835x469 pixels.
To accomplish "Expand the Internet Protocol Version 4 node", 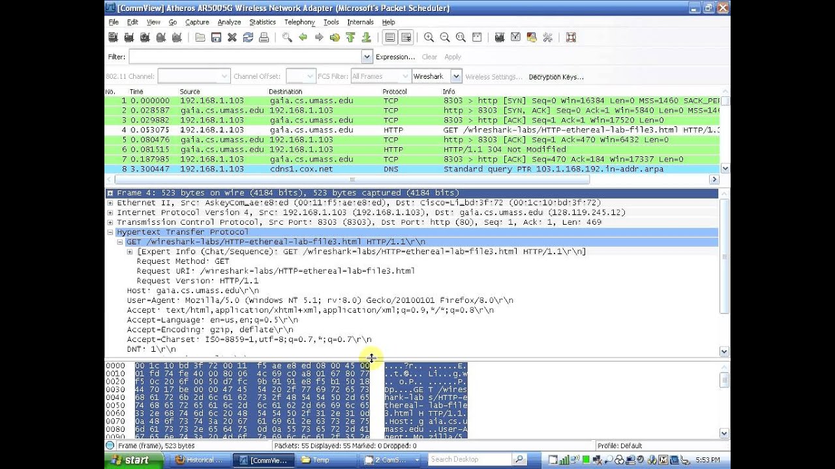I will pos(110,213).
